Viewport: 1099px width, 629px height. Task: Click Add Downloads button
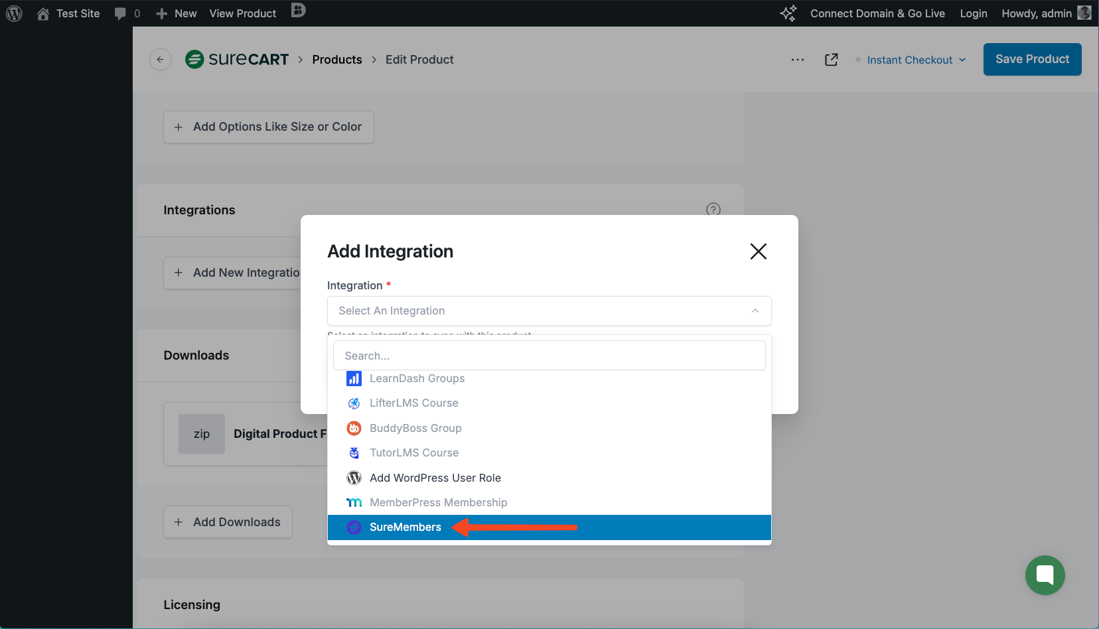pyautogui.click(x=228, y=522)
